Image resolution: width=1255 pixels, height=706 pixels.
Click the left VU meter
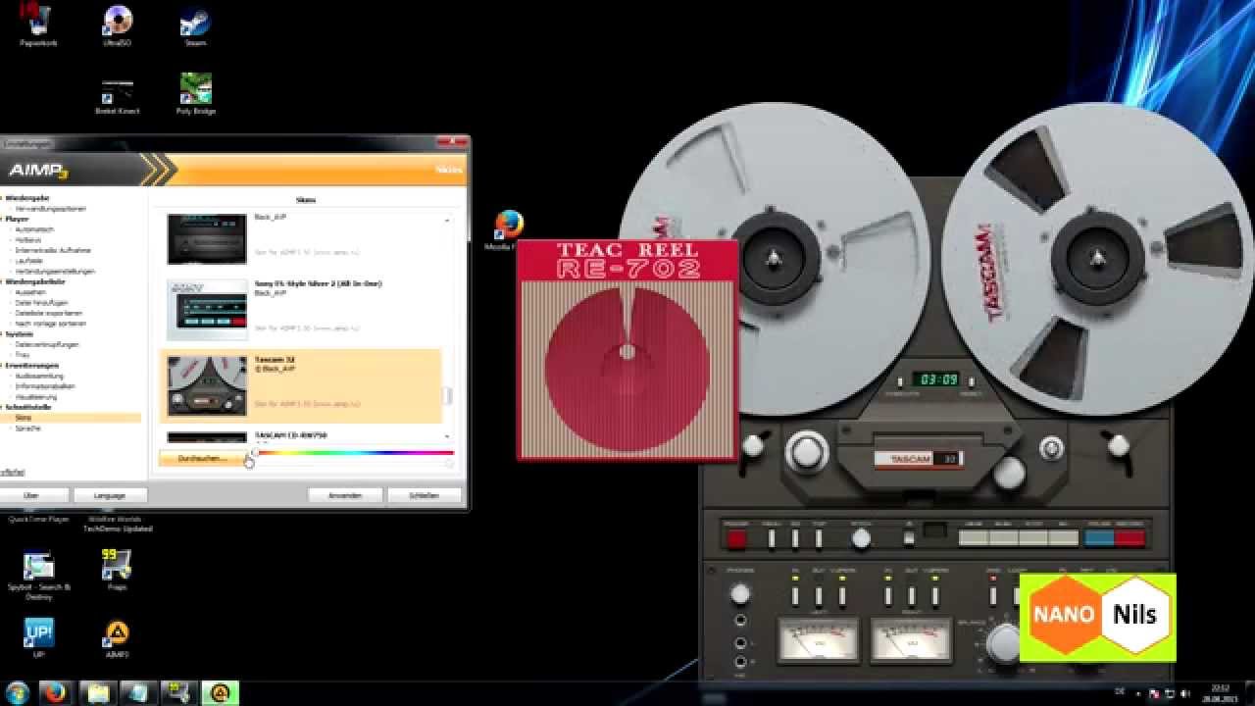click(x=818, y=640)
